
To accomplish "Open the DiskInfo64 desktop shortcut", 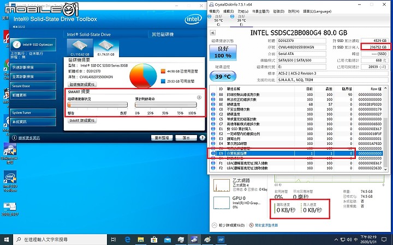I will pyautogui.click(x=10, y=153).
